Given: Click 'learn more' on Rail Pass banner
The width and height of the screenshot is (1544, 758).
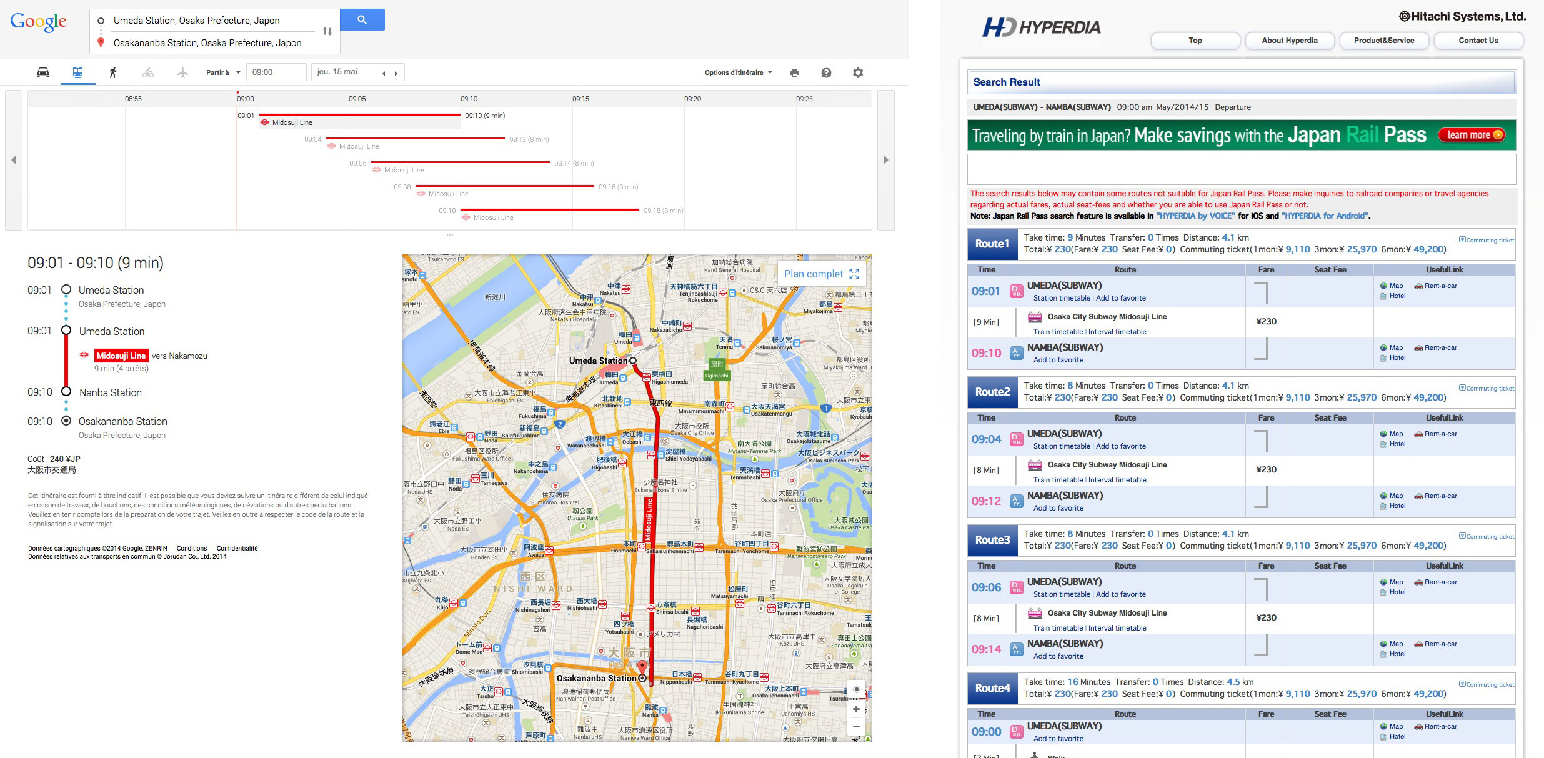Looking at the screenshot, I should [x=1472, y=135].
